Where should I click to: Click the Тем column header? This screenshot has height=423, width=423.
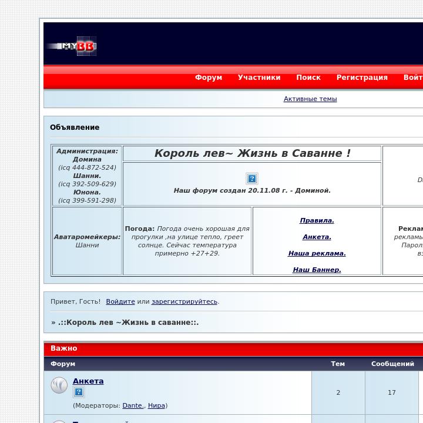click(x=338, y=364)
